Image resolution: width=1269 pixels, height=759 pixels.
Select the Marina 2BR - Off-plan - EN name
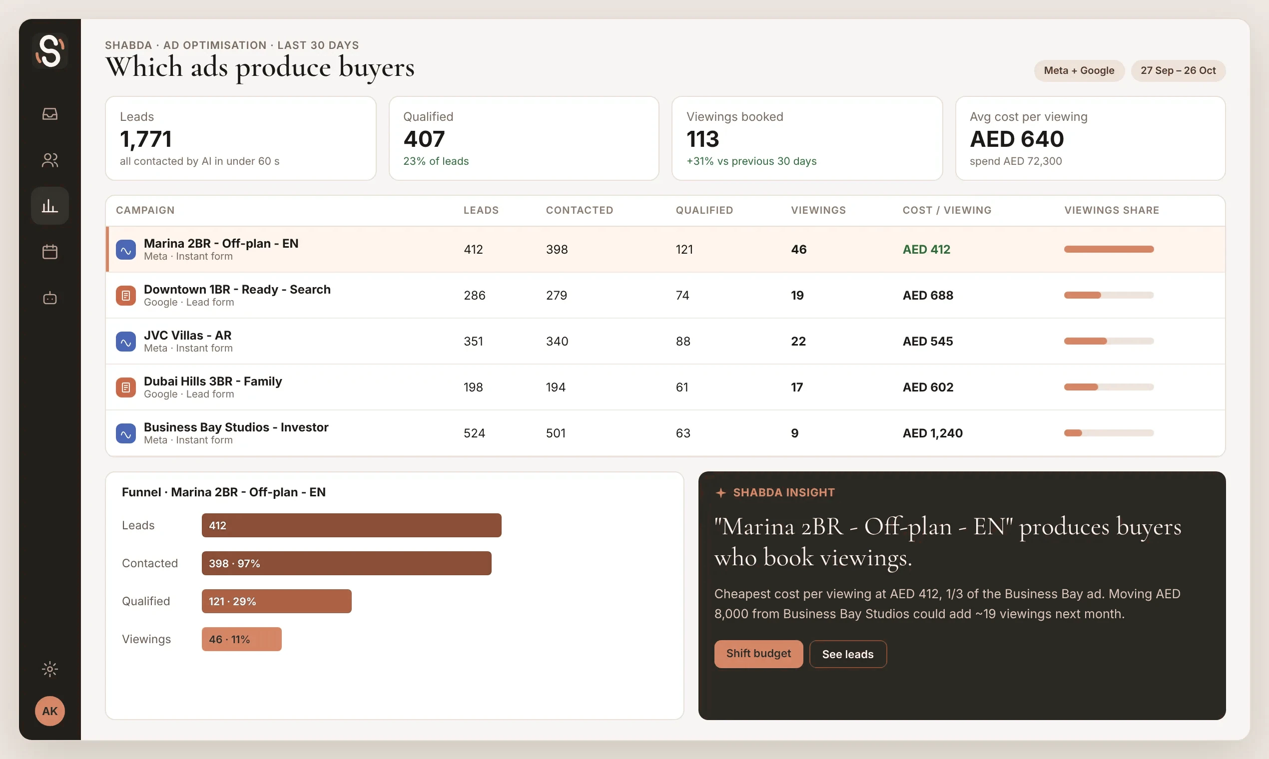[x=221, y=244]
